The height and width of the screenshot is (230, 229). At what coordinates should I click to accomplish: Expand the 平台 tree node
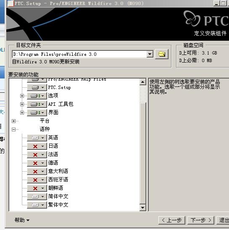[x=14, y=121]
